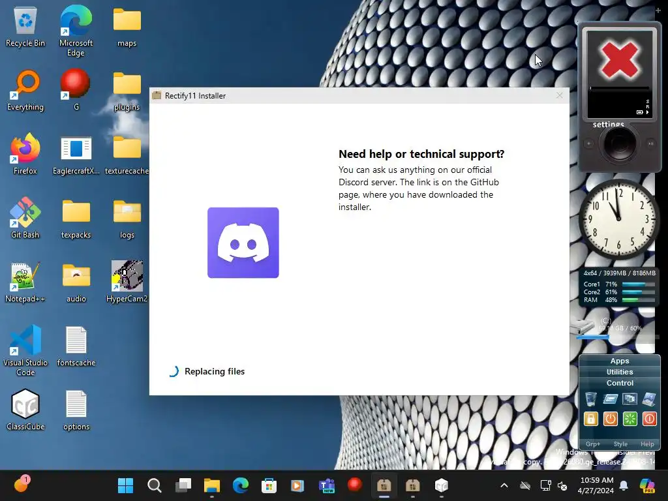The width and height of the screenshot is (668, 501).
Task: Close the Rectify11 Installer window
Action: 559,95
